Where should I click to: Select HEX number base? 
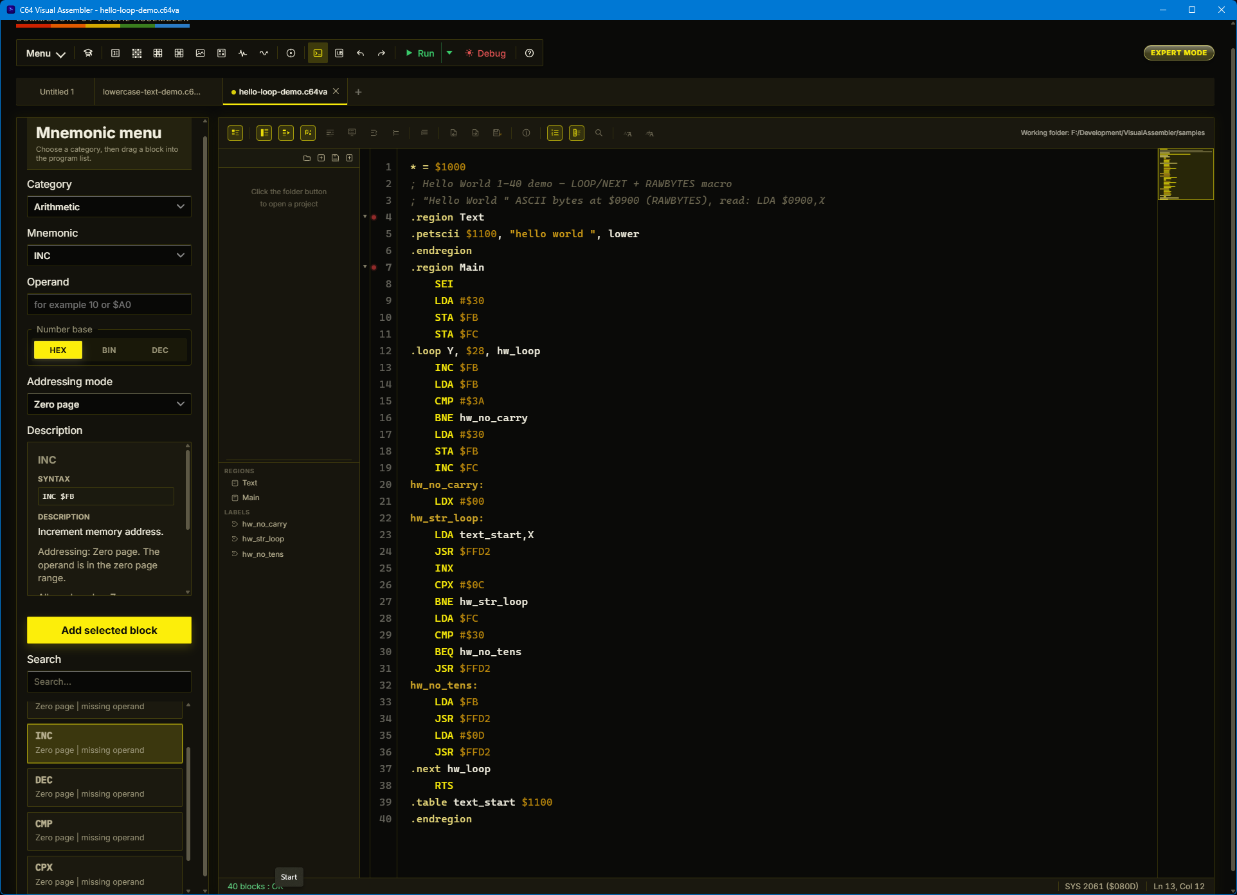coord(58,350)
